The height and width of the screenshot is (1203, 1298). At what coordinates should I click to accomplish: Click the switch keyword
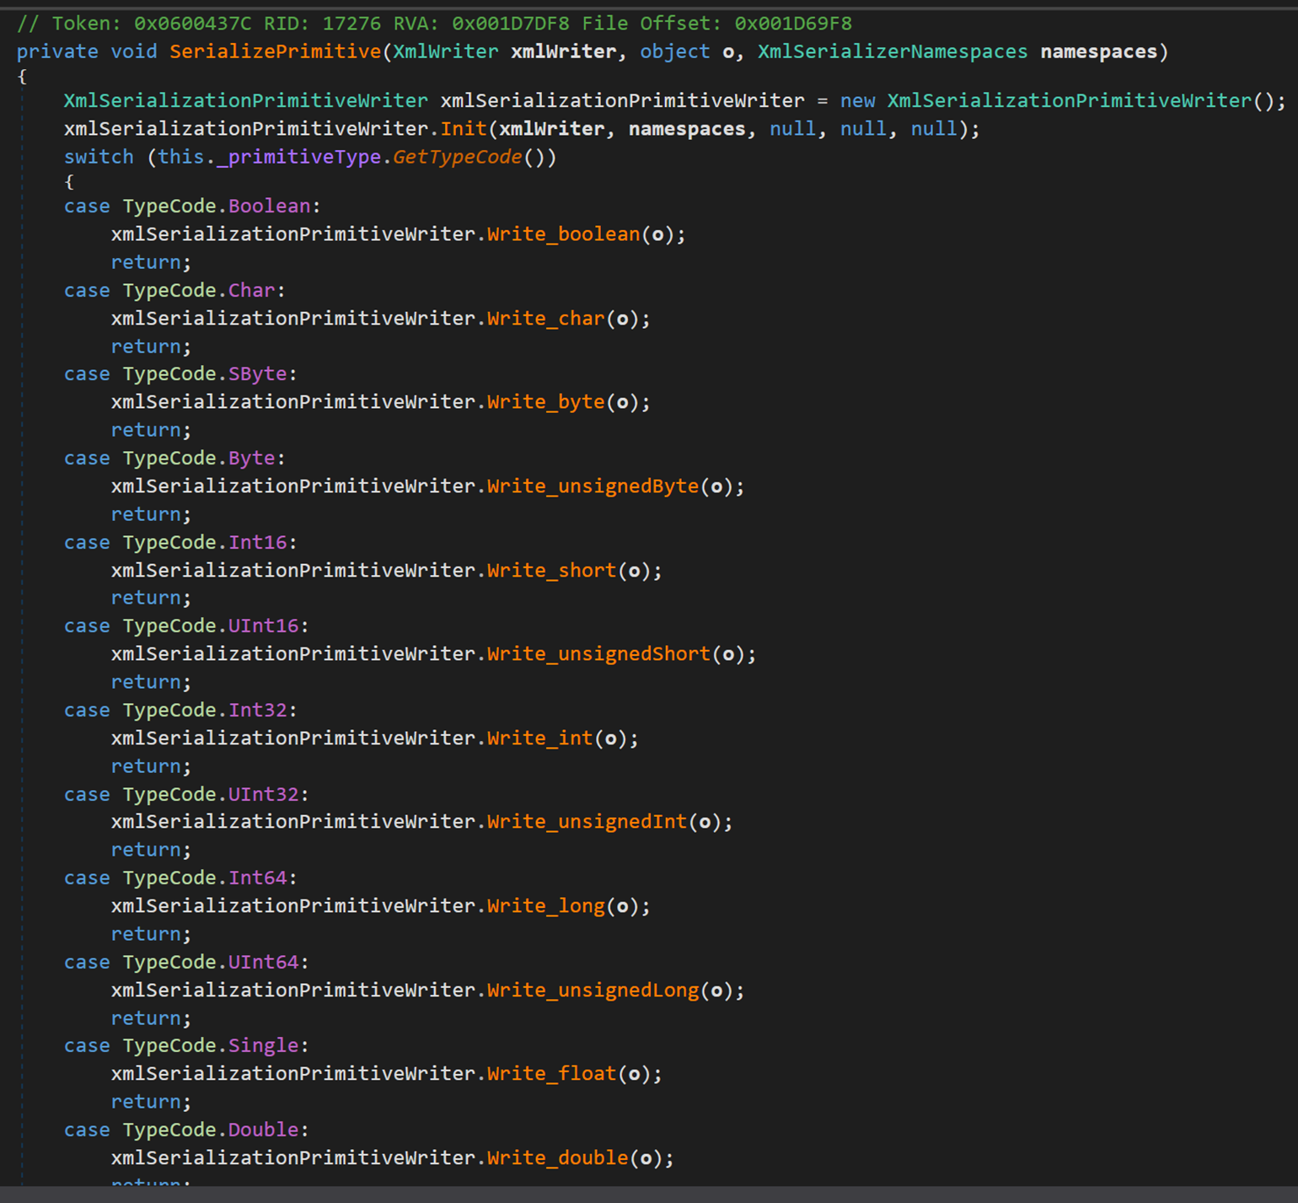tap(99, 157)
